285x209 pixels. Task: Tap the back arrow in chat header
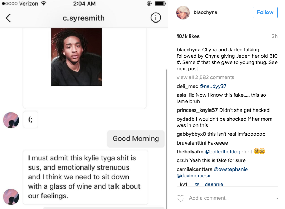[x=8, y=18]
